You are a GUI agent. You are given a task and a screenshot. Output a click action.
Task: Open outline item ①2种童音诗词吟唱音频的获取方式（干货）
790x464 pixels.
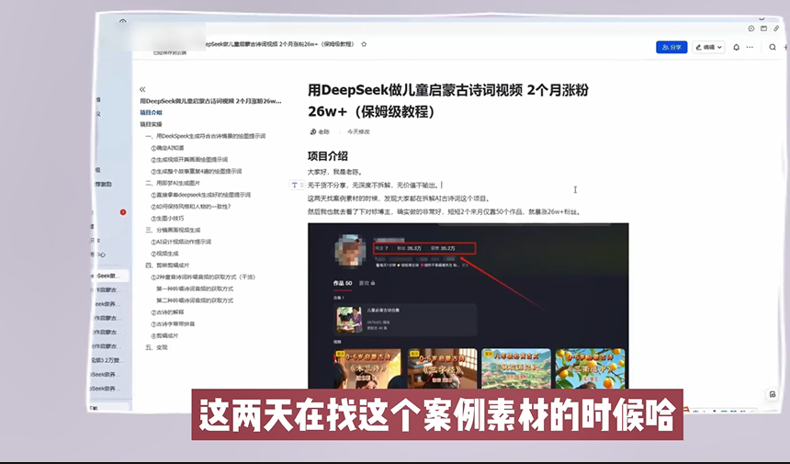(203, 277)
